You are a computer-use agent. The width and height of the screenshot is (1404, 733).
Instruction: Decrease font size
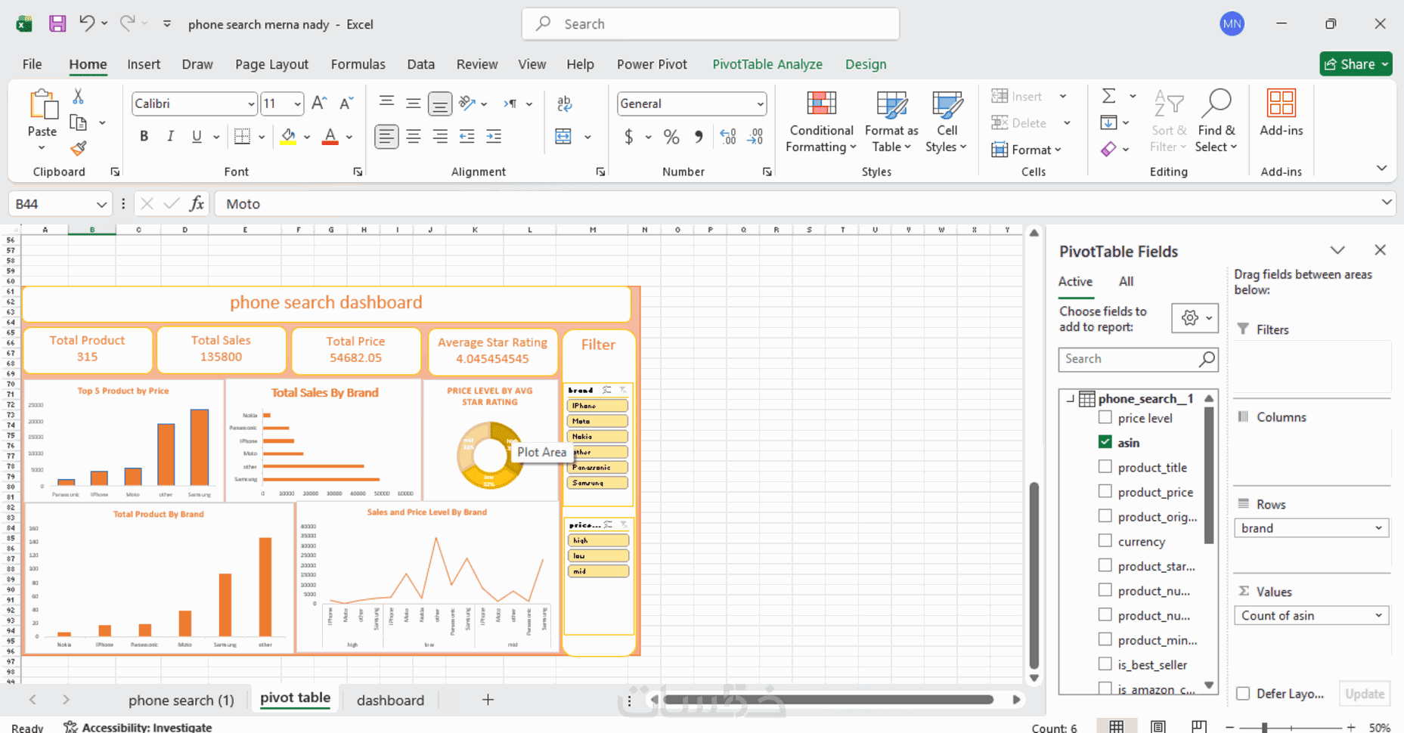pos(346,103)
